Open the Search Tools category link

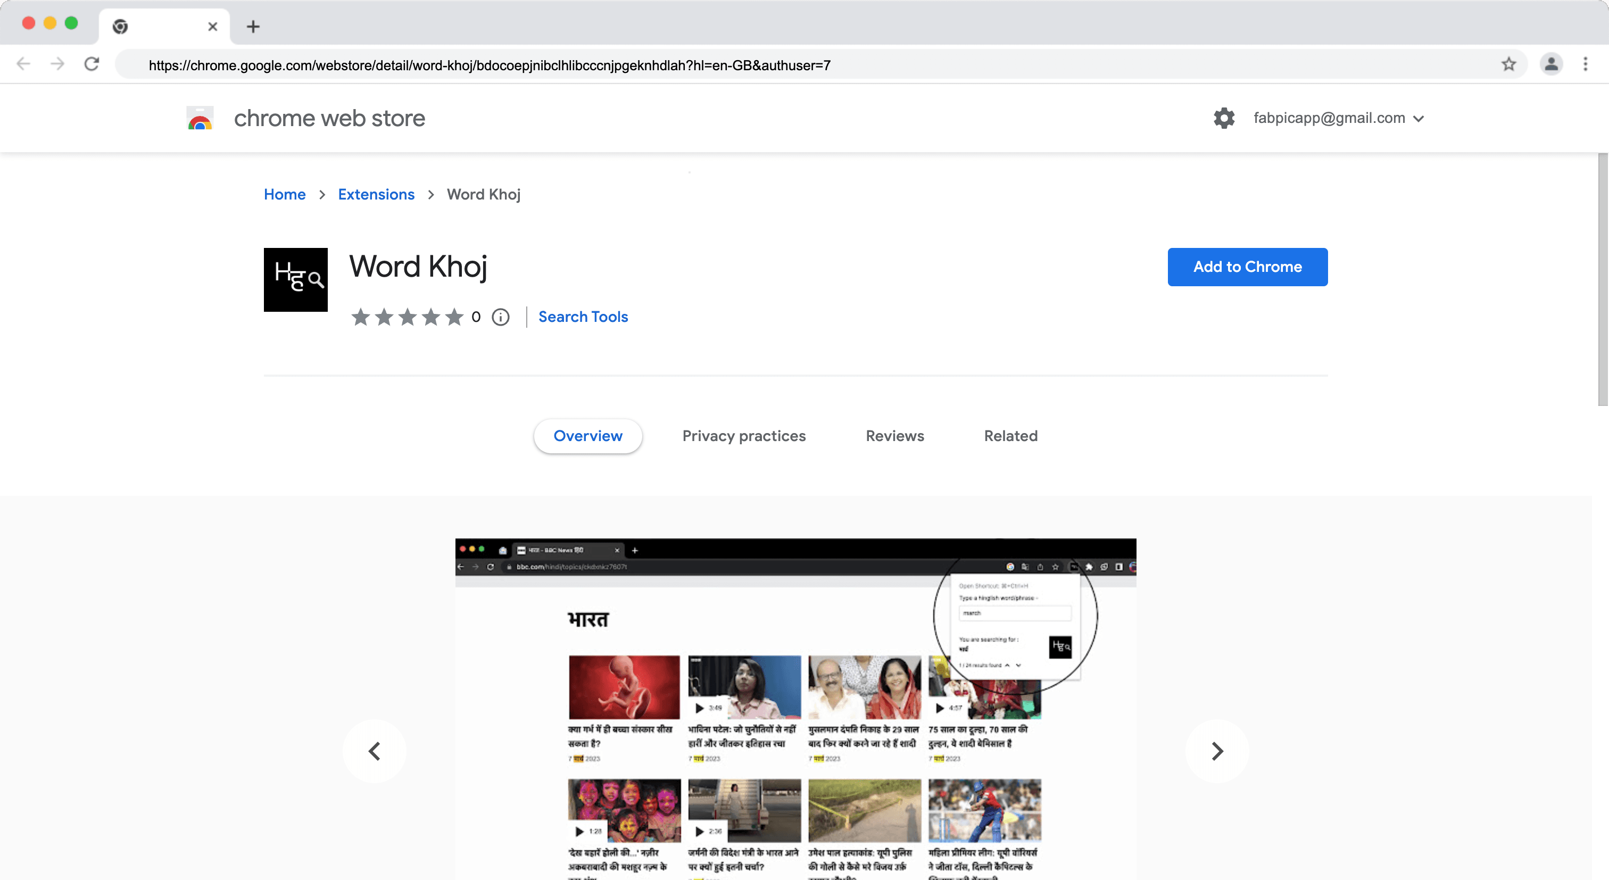[x=583, y=317]
